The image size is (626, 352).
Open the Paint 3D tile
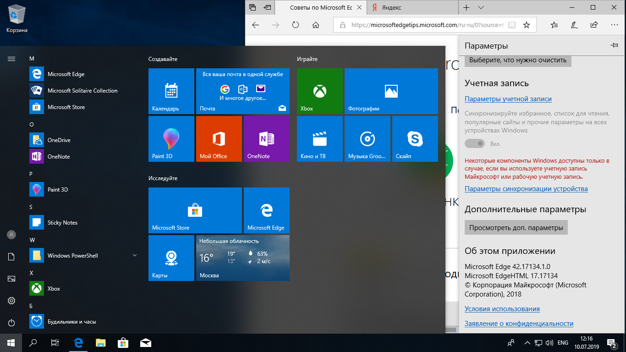point(171,139)
